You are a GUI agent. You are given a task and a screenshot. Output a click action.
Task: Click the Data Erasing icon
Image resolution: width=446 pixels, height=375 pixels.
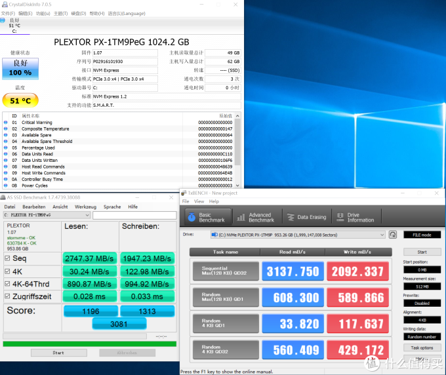point(291,217)
